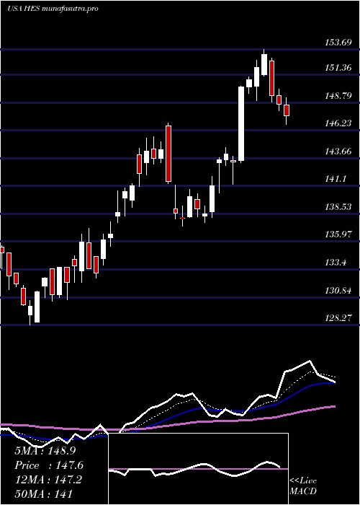Click the 146.23 price level label
The image size is (360, 505).
point(338,123)
